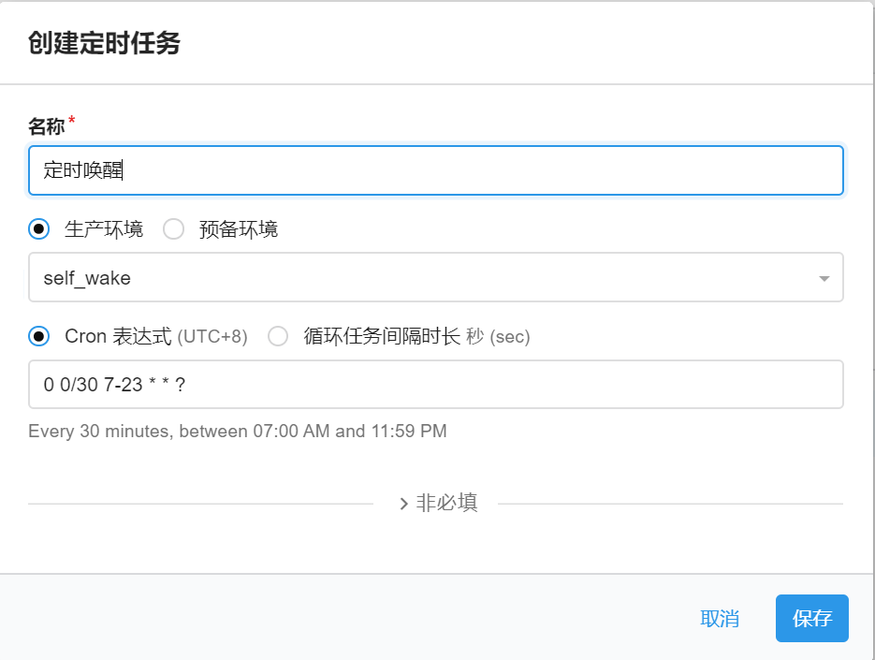
Task: Click the red required asterisk by 名称
Action: (x=72, y=122)
